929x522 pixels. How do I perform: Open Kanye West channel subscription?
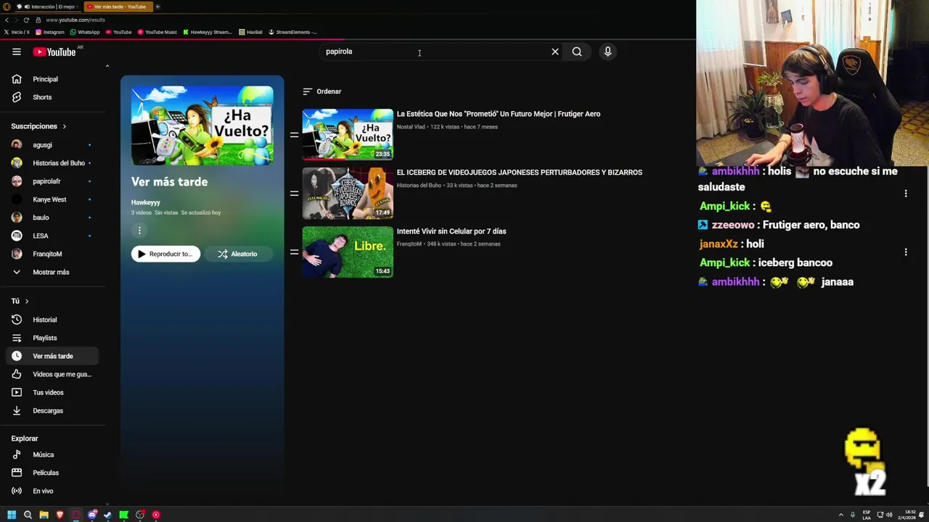click(53, 199)
